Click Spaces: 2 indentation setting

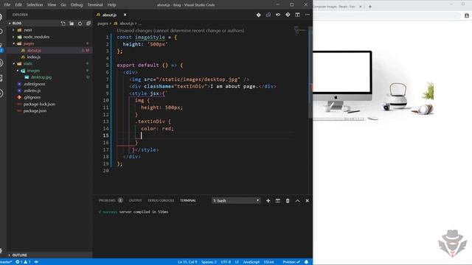click(209, 262)
